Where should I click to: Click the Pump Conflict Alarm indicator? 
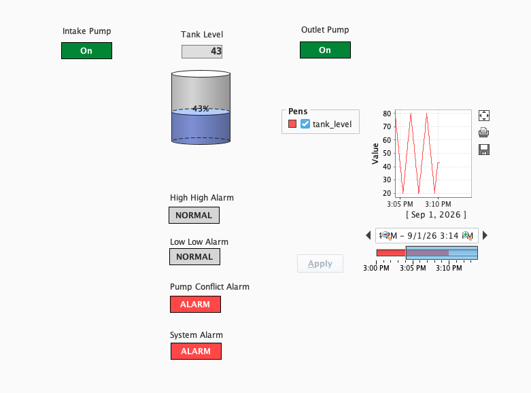[x=195, y=304]
